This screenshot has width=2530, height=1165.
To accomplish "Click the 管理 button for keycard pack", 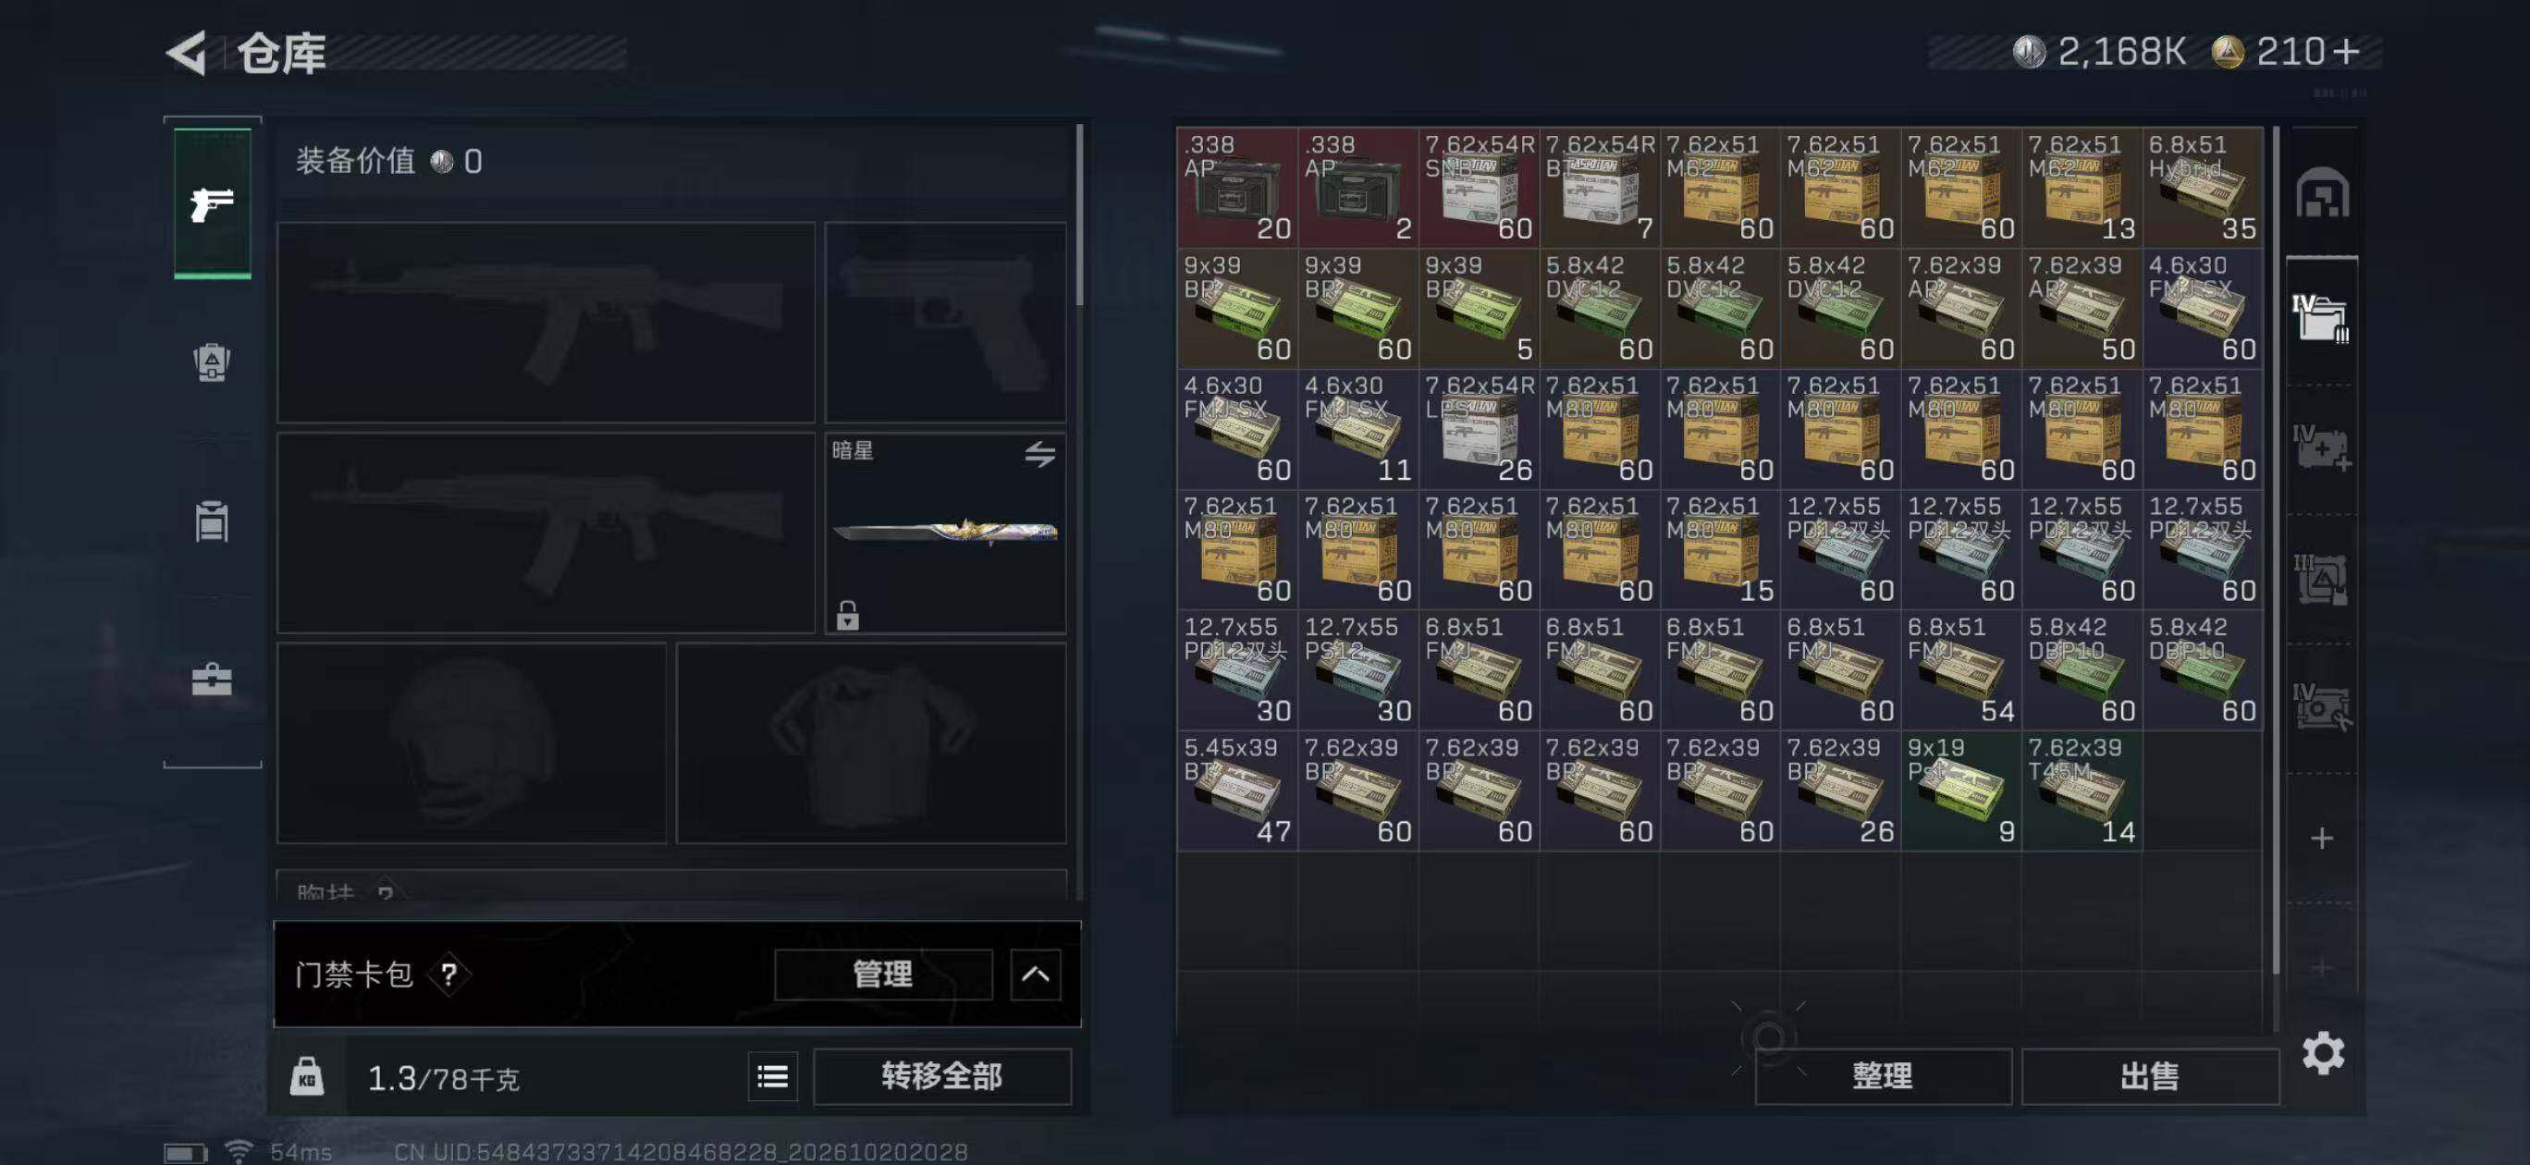I will (883, 975).
